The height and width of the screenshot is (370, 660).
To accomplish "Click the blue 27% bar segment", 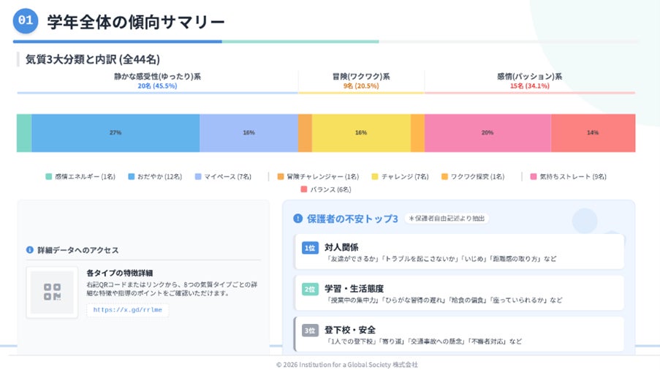I will (115, 133).
